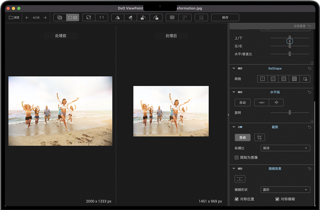This screenshot has height=210, width=320.
Task: Select the horizontal horizon line tool
Action: point(262,102)
